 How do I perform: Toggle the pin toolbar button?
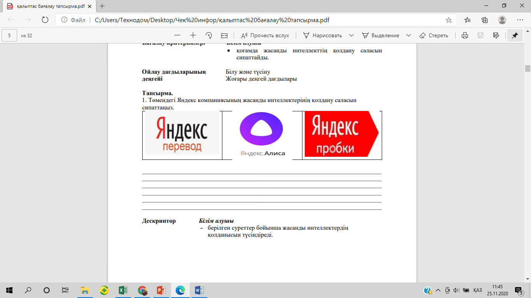point(515,35)
